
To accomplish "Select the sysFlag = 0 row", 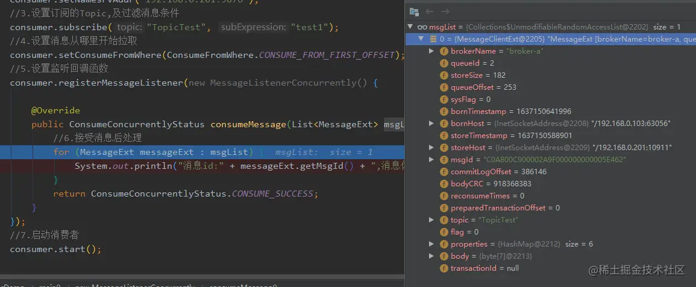I will point(550,99).
